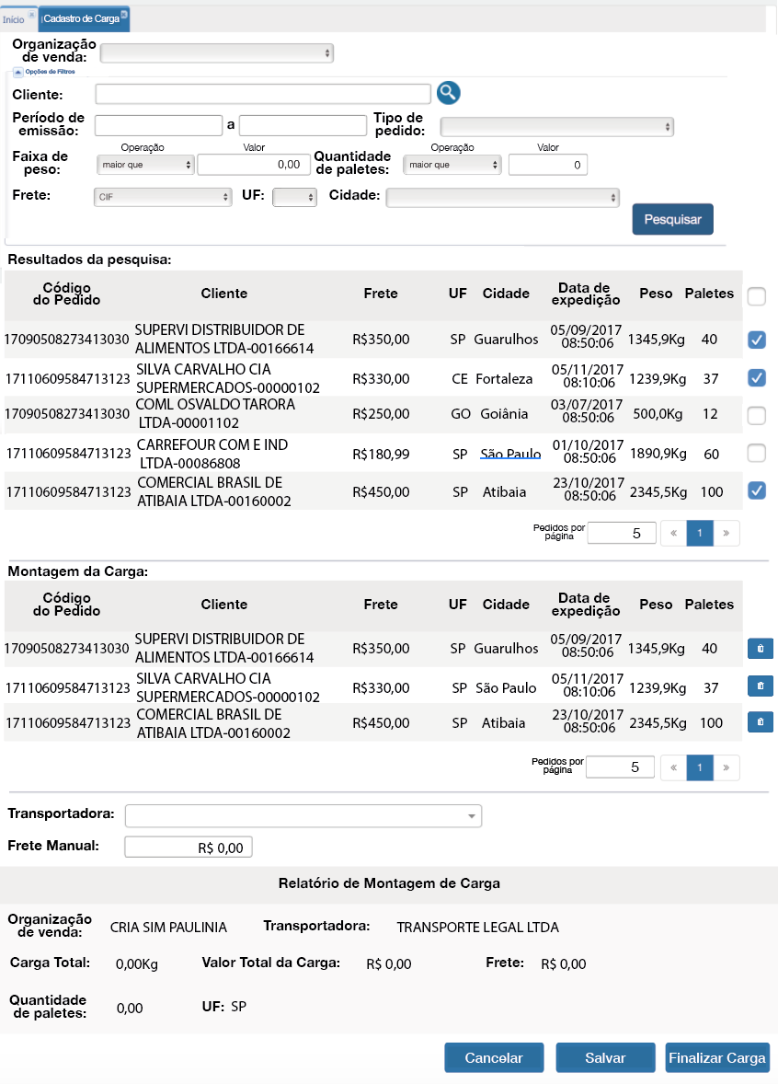Image resolution: width=778 pixels, height=1084 pixels.
Task: Uncheck the SUPERVI DISTRIBUIDOR result row
Action: [757, 340]
